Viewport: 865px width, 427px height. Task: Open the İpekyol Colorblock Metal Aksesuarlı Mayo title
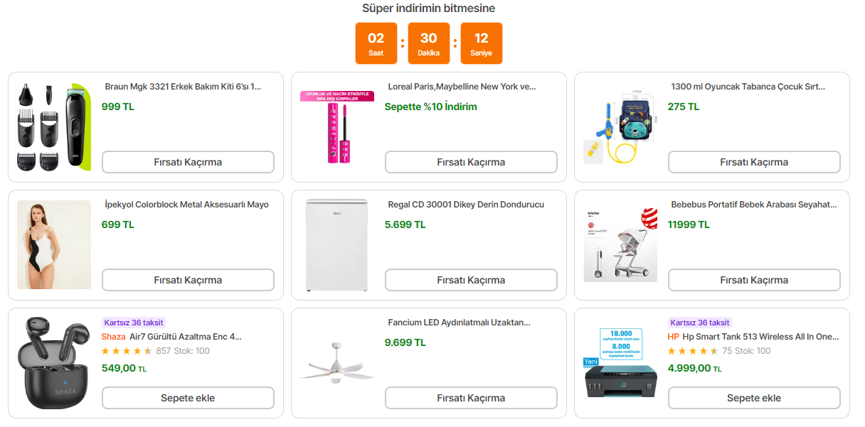[186, 205]
